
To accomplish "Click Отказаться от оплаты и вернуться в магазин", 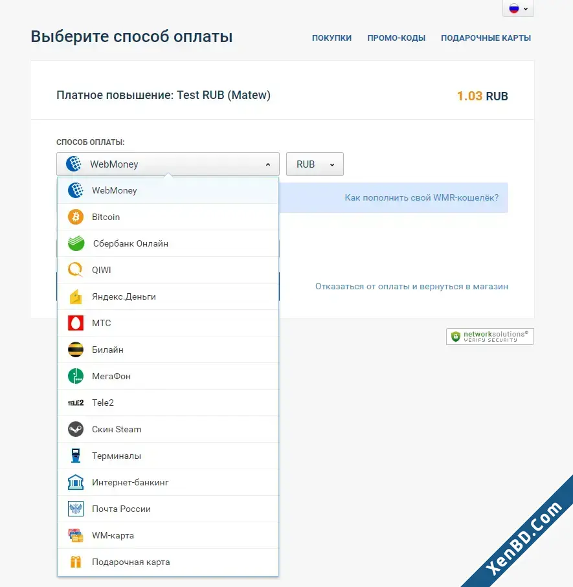I will pos(412,287).
